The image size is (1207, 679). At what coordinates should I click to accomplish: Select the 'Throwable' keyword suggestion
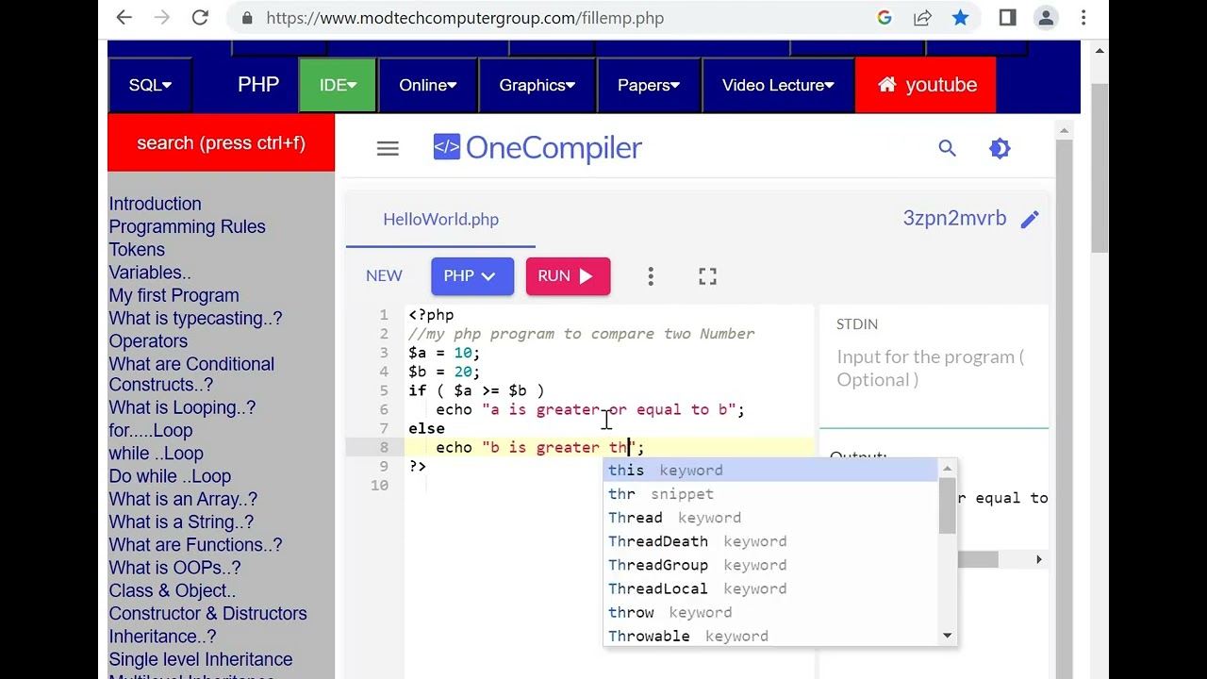[770, 636]
